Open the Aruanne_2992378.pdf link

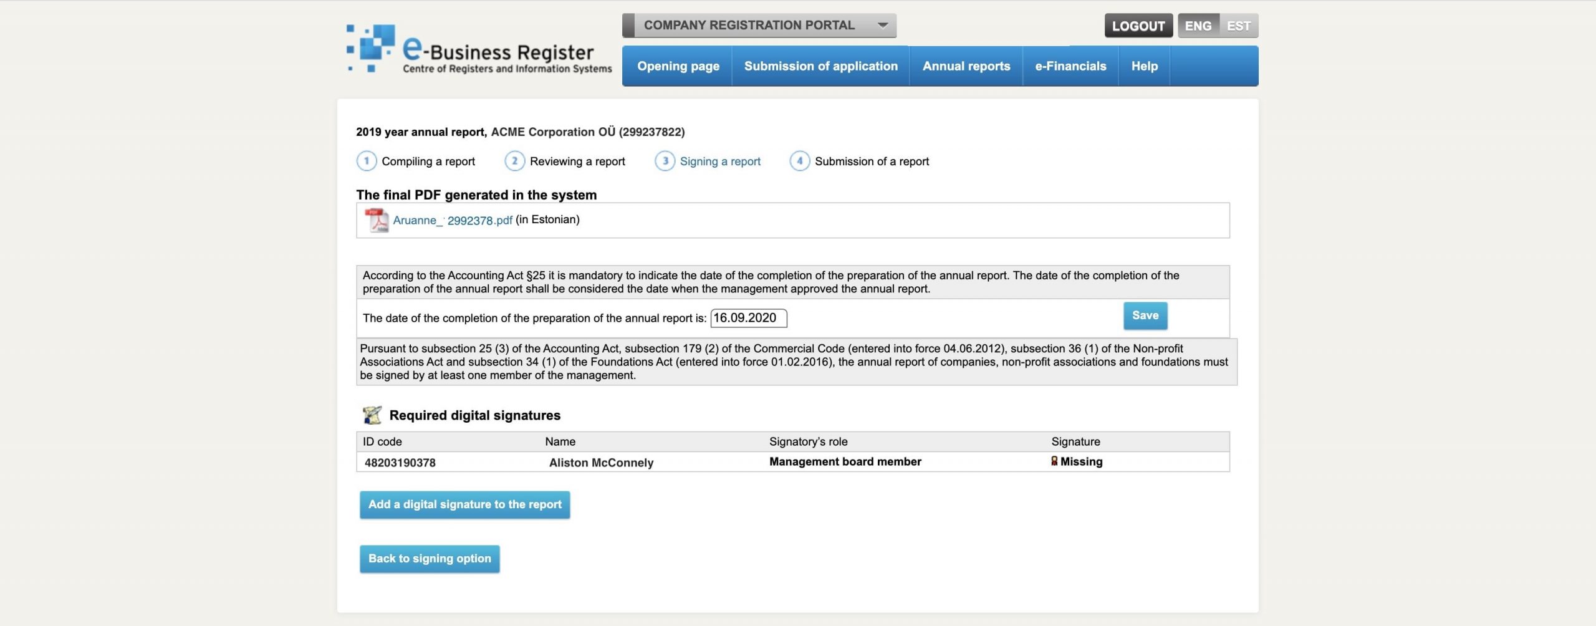(452, 219)
